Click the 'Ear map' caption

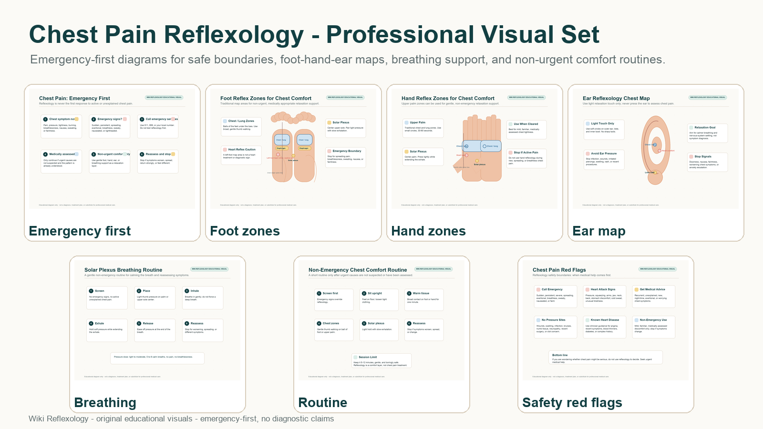[599, 231]
